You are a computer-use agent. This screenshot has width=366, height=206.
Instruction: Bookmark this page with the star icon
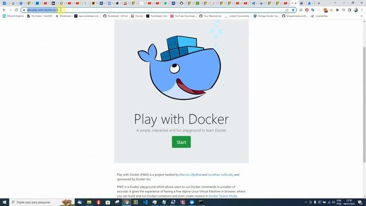coord(293,10)
